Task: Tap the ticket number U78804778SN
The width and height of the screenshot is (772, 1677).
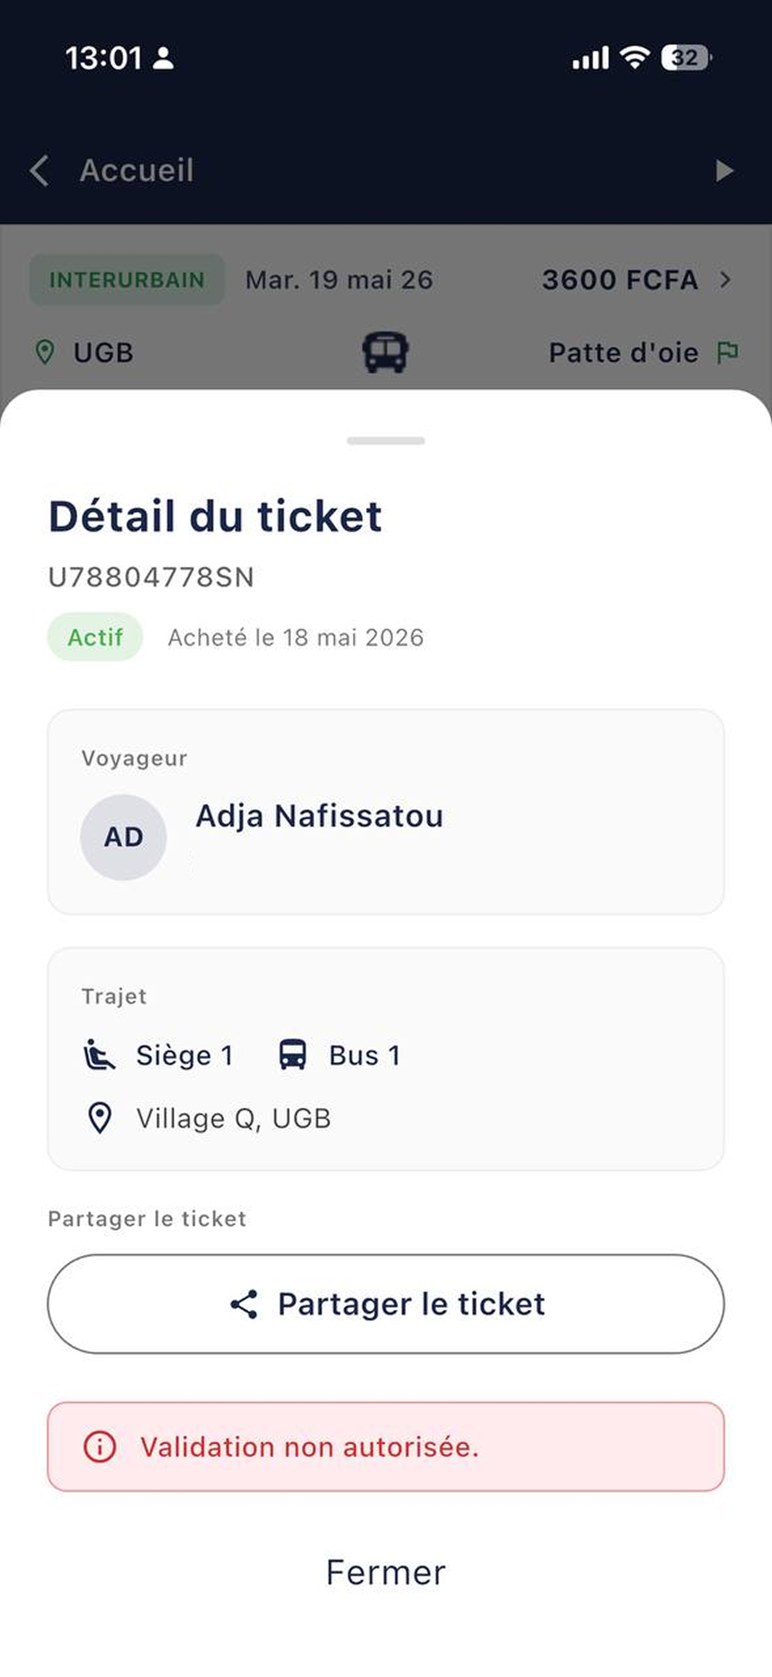Action: 151,577
